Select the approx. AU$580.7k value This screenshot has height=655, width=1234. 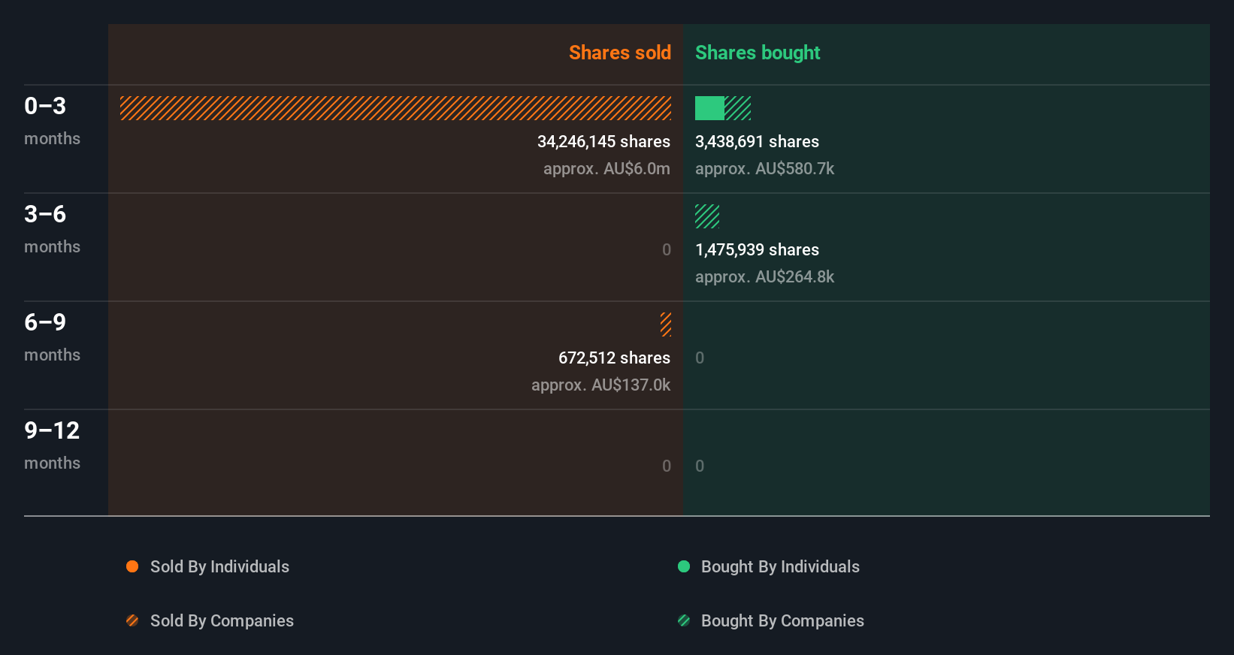[x=764, y=168]
